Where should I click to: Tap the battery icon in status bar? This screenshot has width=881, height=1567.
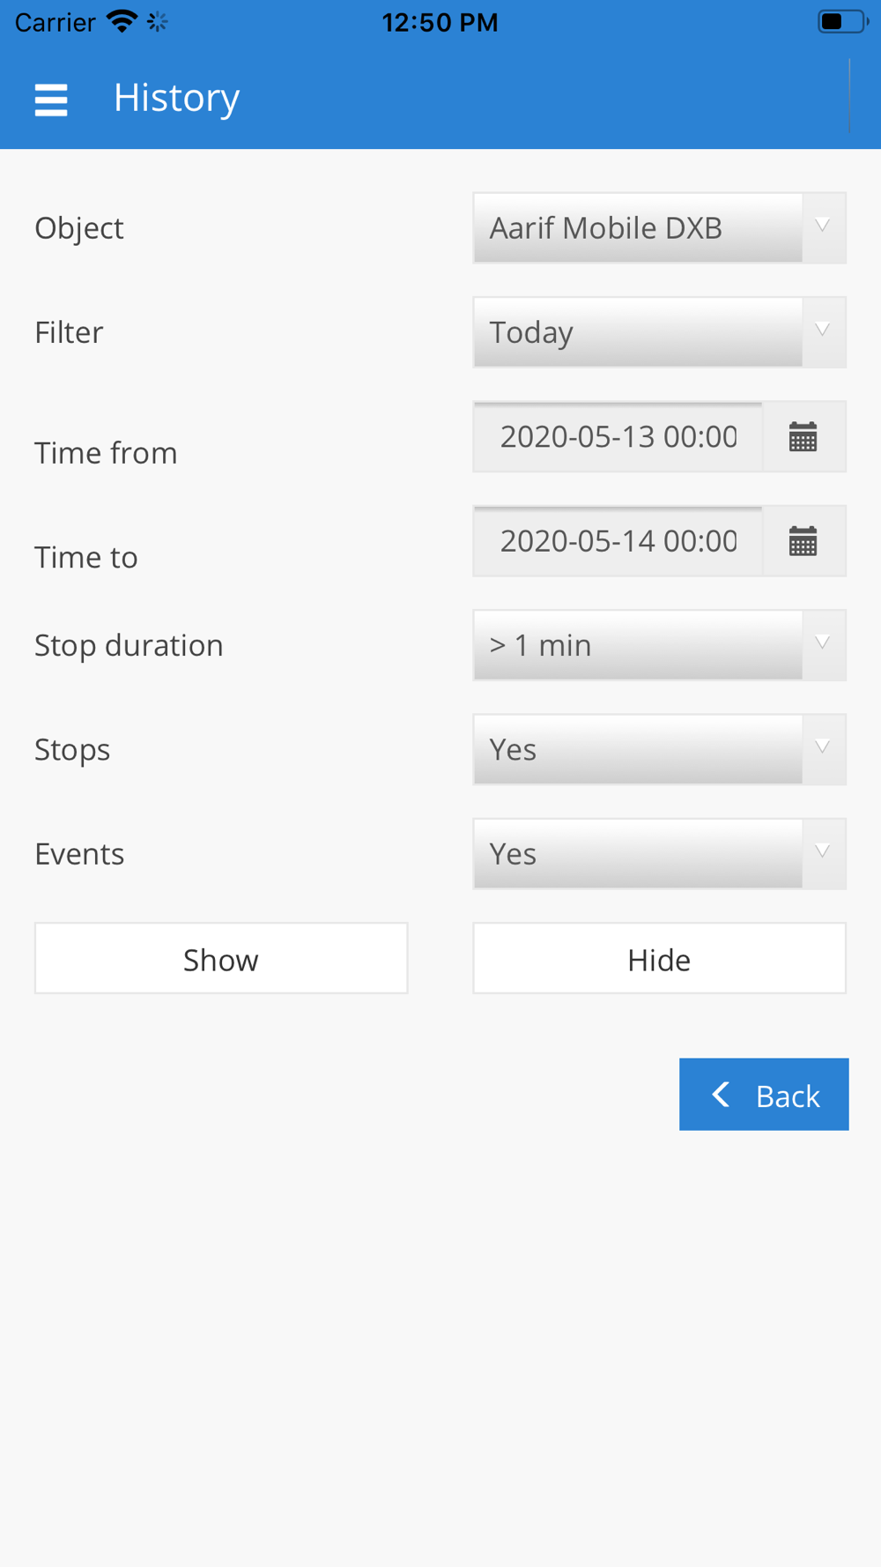(842, 22)
